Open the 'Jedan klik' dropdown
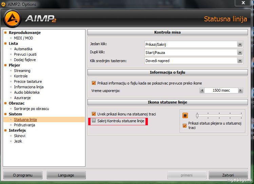This screenshot has height=184, width=254. 240,44
